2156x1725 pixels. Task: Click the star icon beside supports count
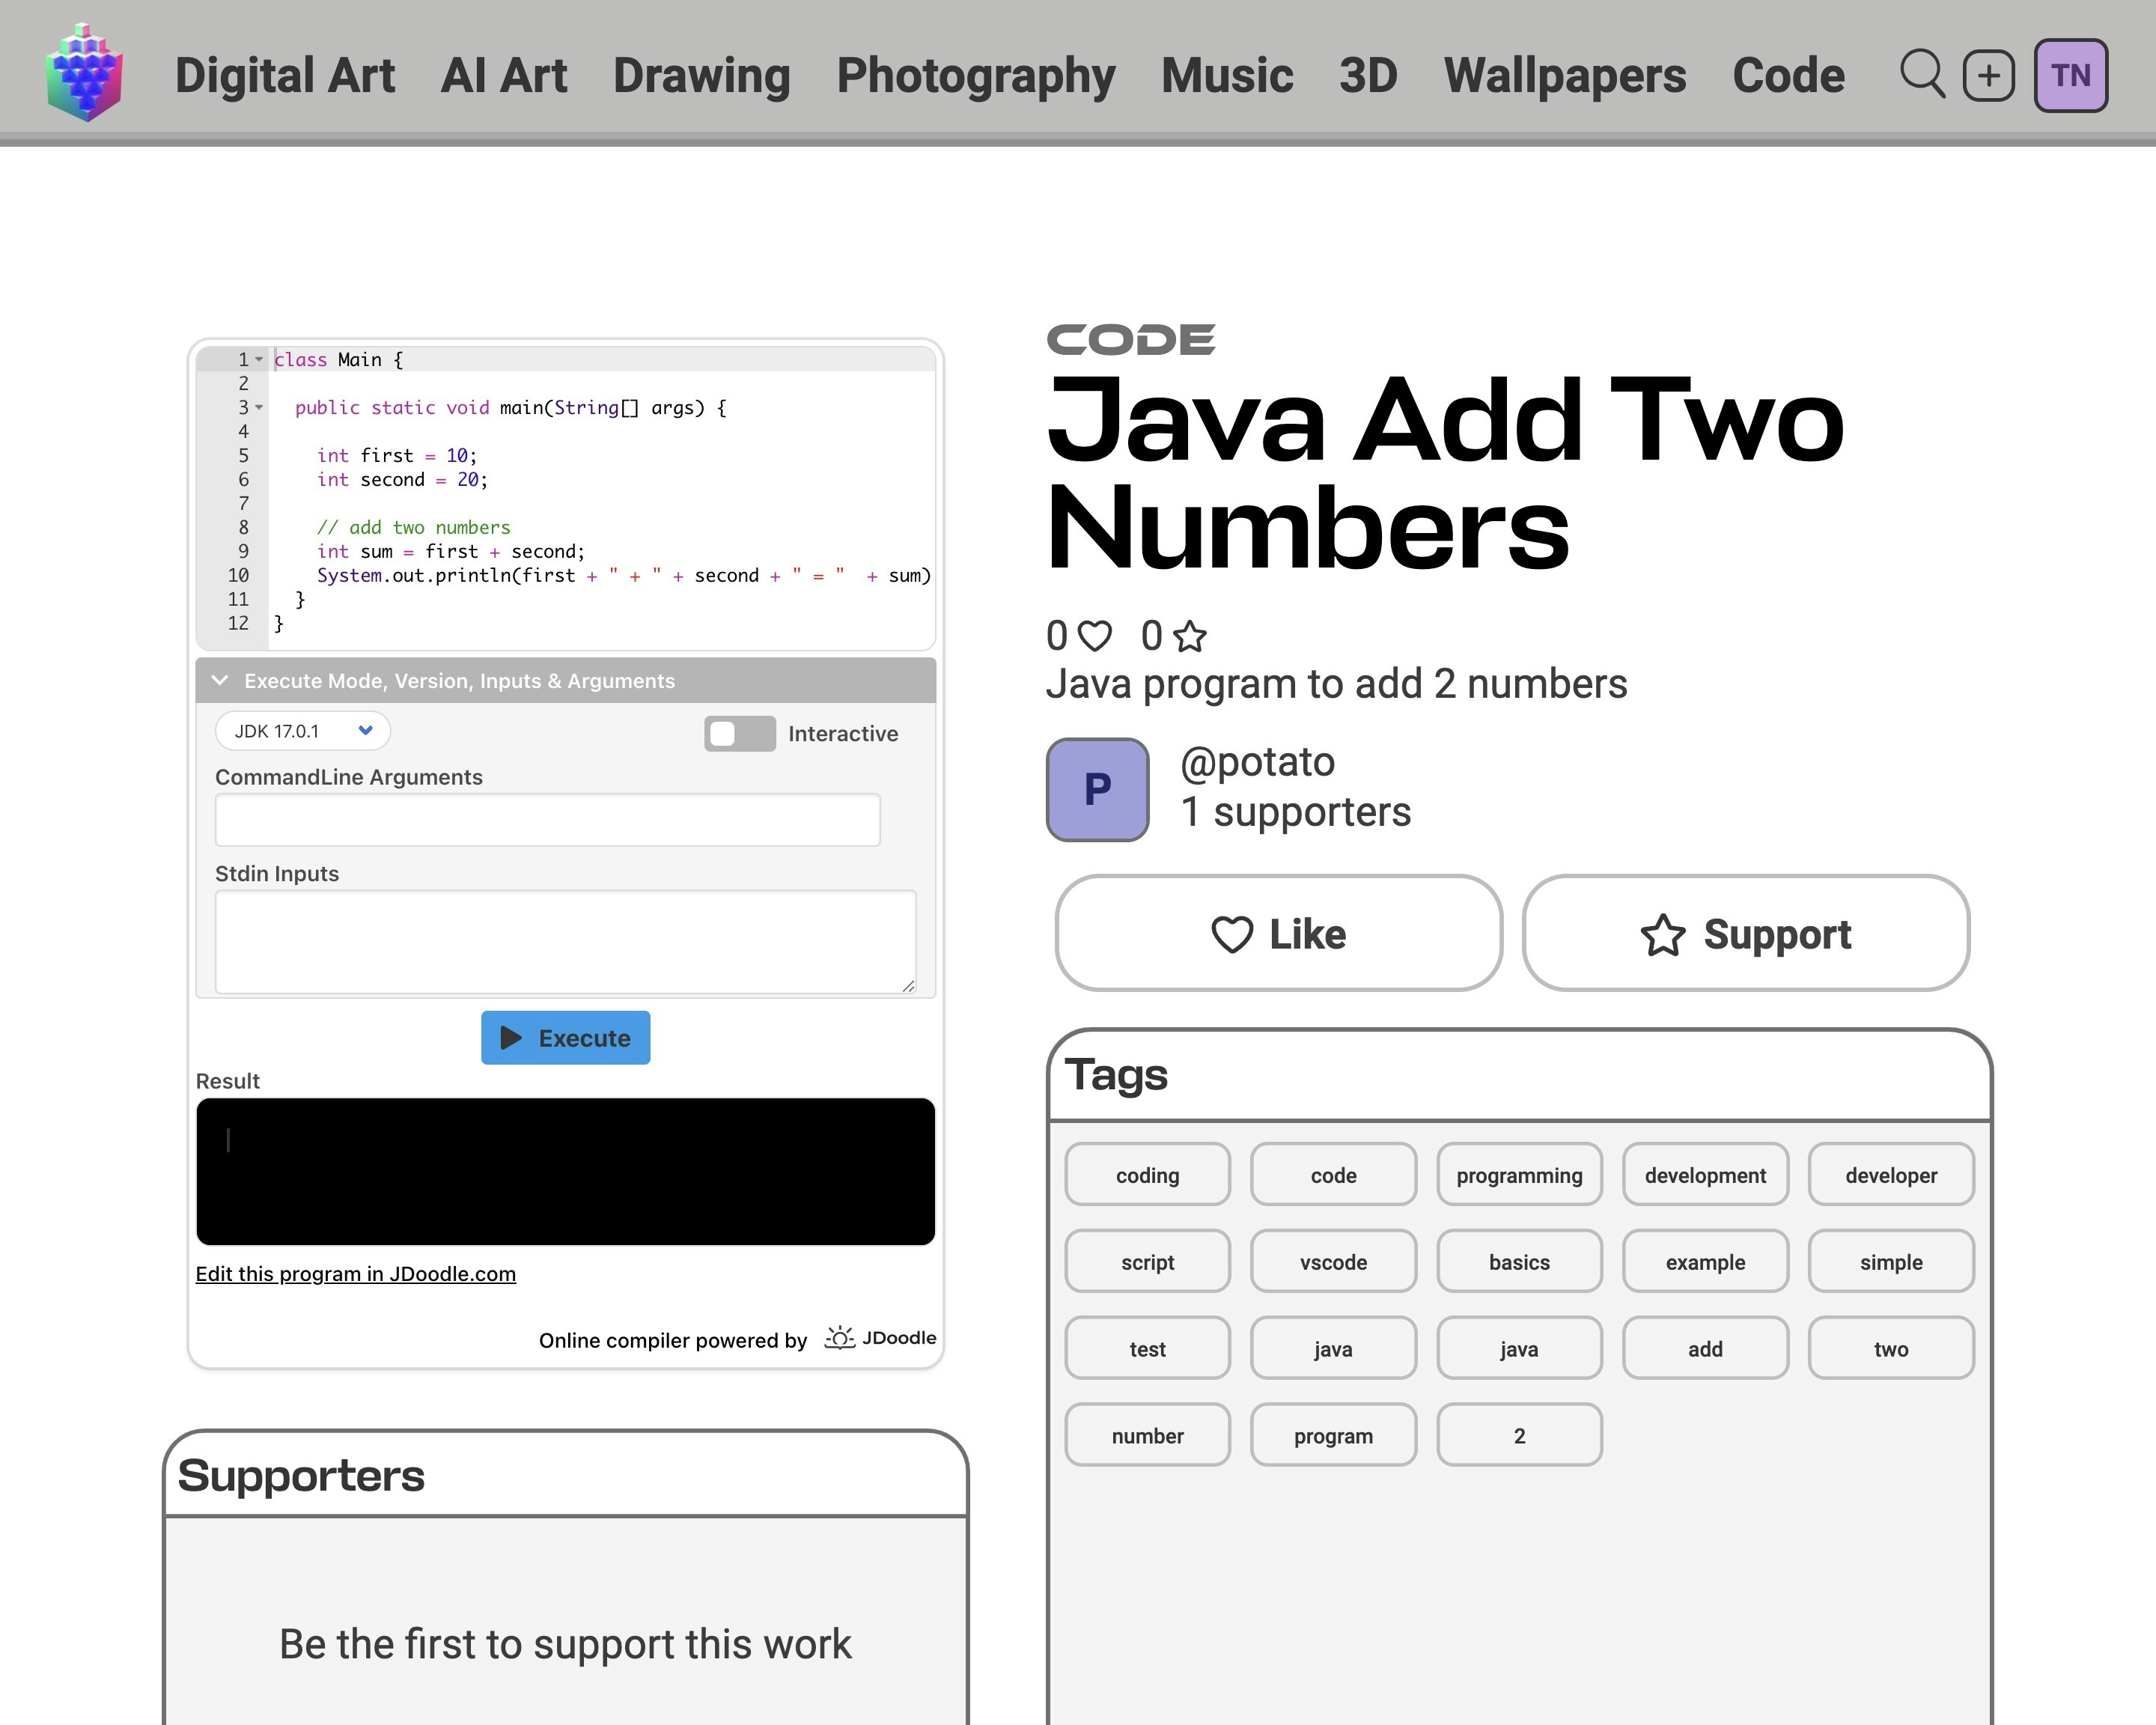click(x=1190, y=636)
